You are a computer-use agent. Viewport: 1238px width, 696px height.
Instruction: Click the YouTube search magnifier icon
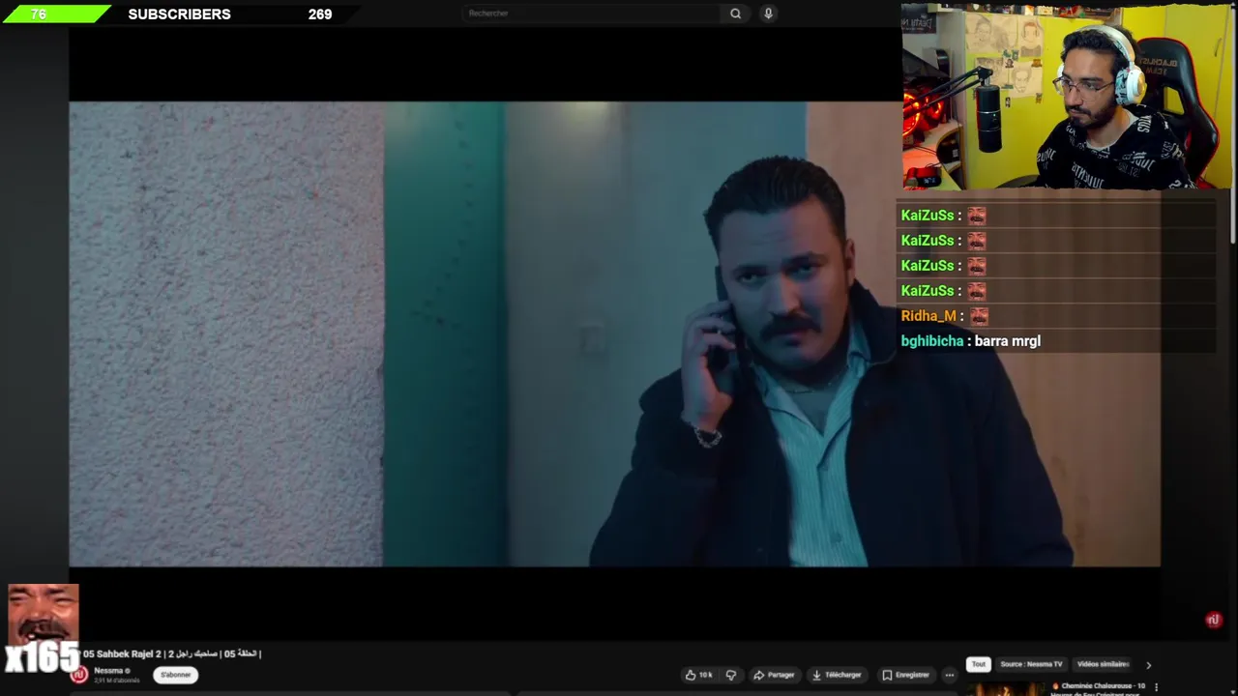(x=735, y=14)
